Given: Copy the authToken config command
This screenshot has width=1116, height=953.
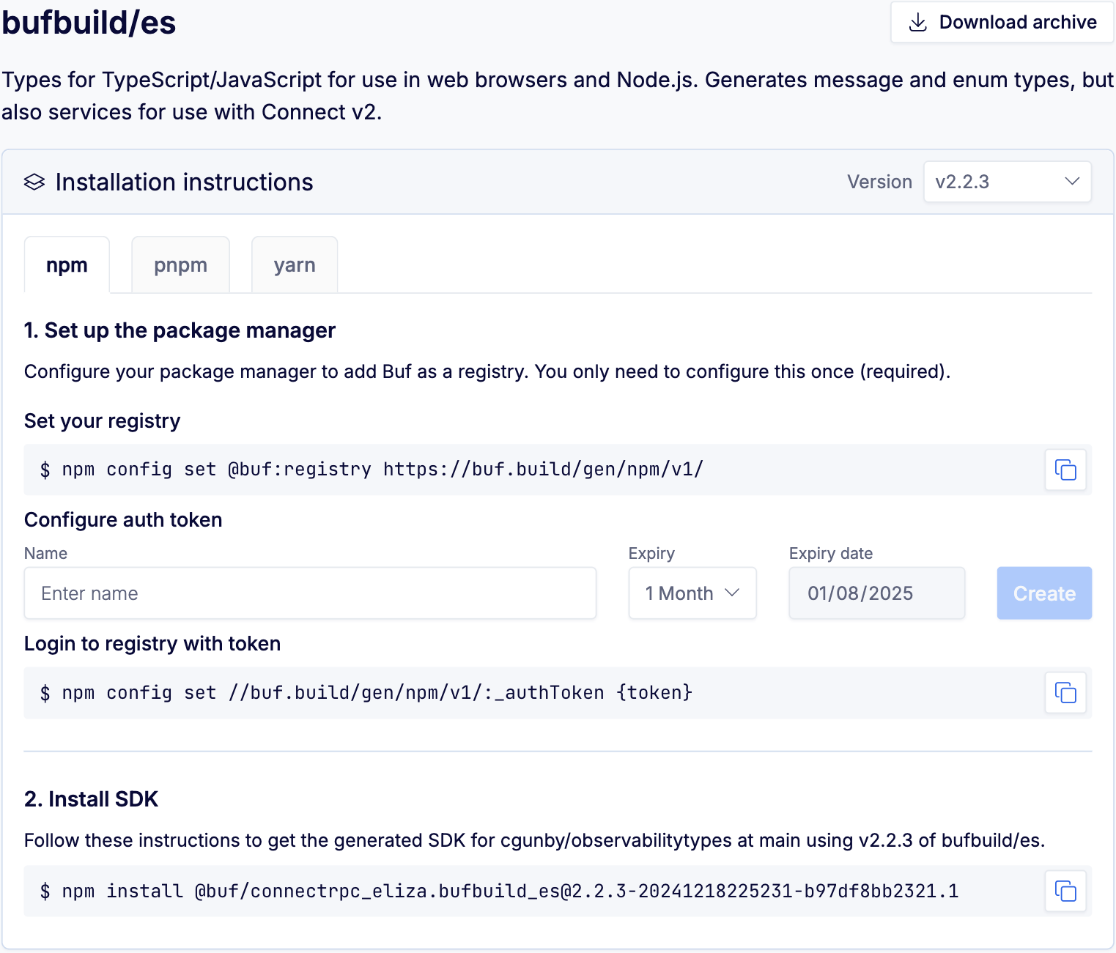Looking at the screenshot, I should tap(1065, 692).
